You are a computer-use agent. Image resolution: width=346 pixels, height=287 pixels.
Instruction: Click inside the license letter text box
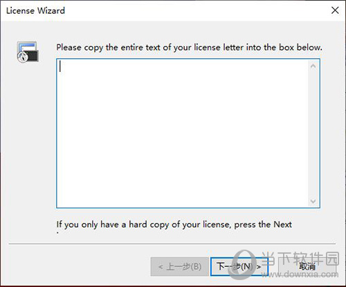pos(182,133)
